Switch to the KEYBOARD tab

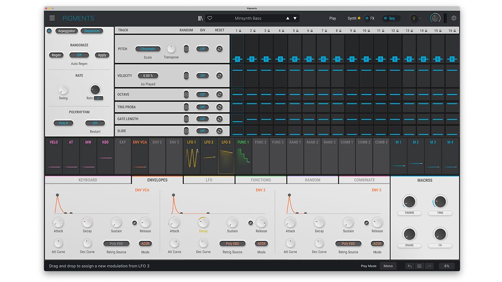coord(88,180)
